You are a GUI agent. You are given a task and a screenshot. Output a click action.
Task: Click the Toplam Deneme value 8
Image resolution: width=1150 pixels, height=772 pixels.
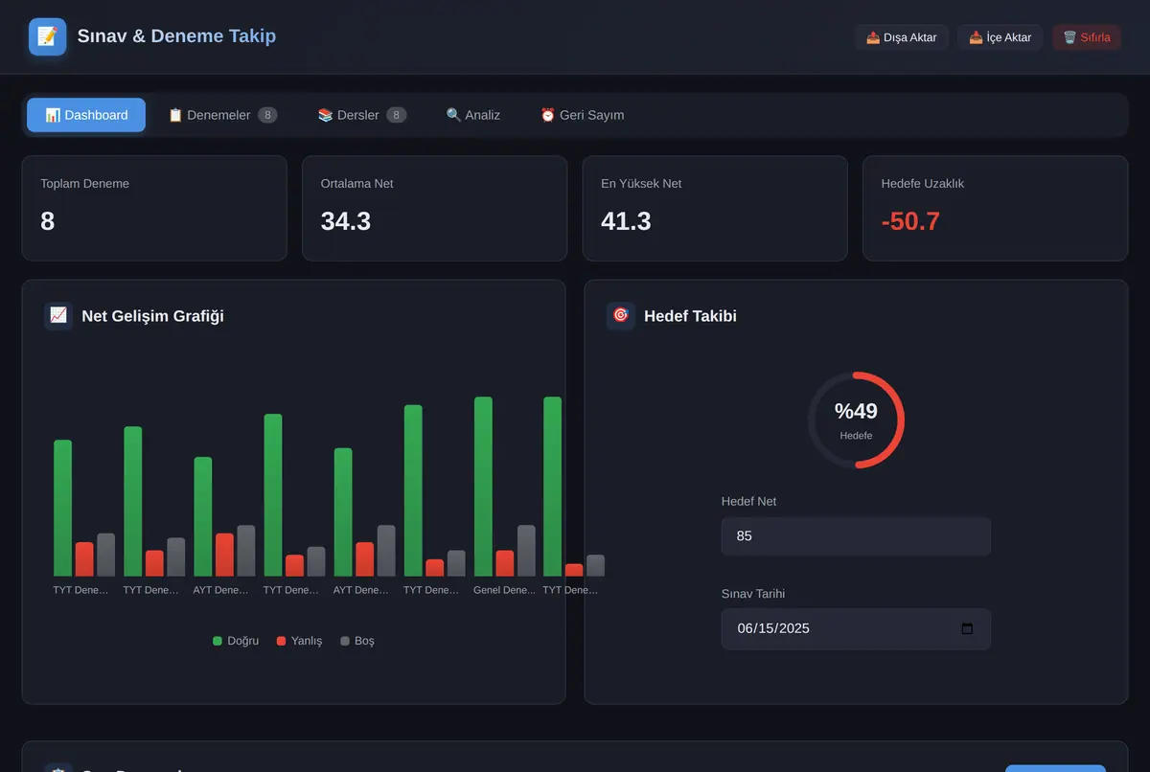(x=48, y=221)
